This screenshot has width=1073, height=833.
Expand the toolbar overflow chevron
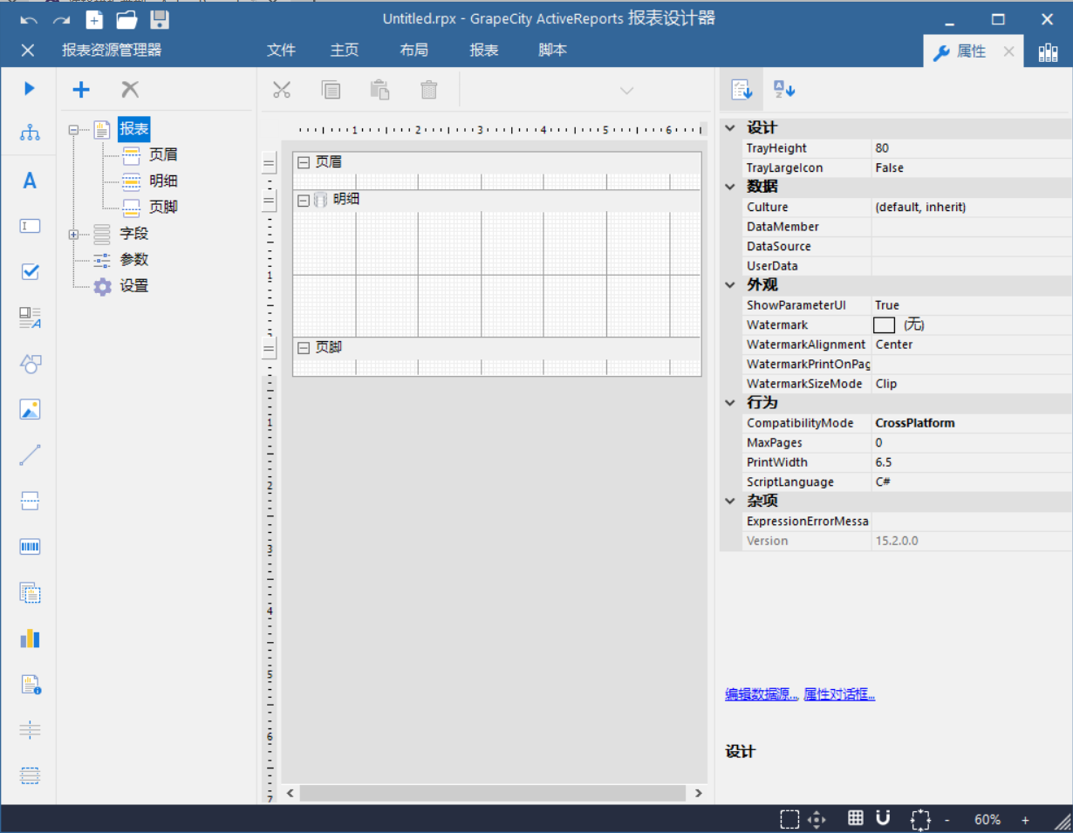click(626, 90)
